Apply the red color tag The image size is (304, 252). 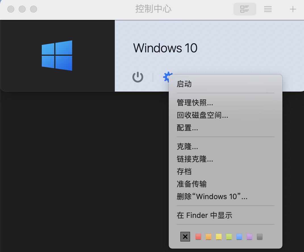coord(198,237)
